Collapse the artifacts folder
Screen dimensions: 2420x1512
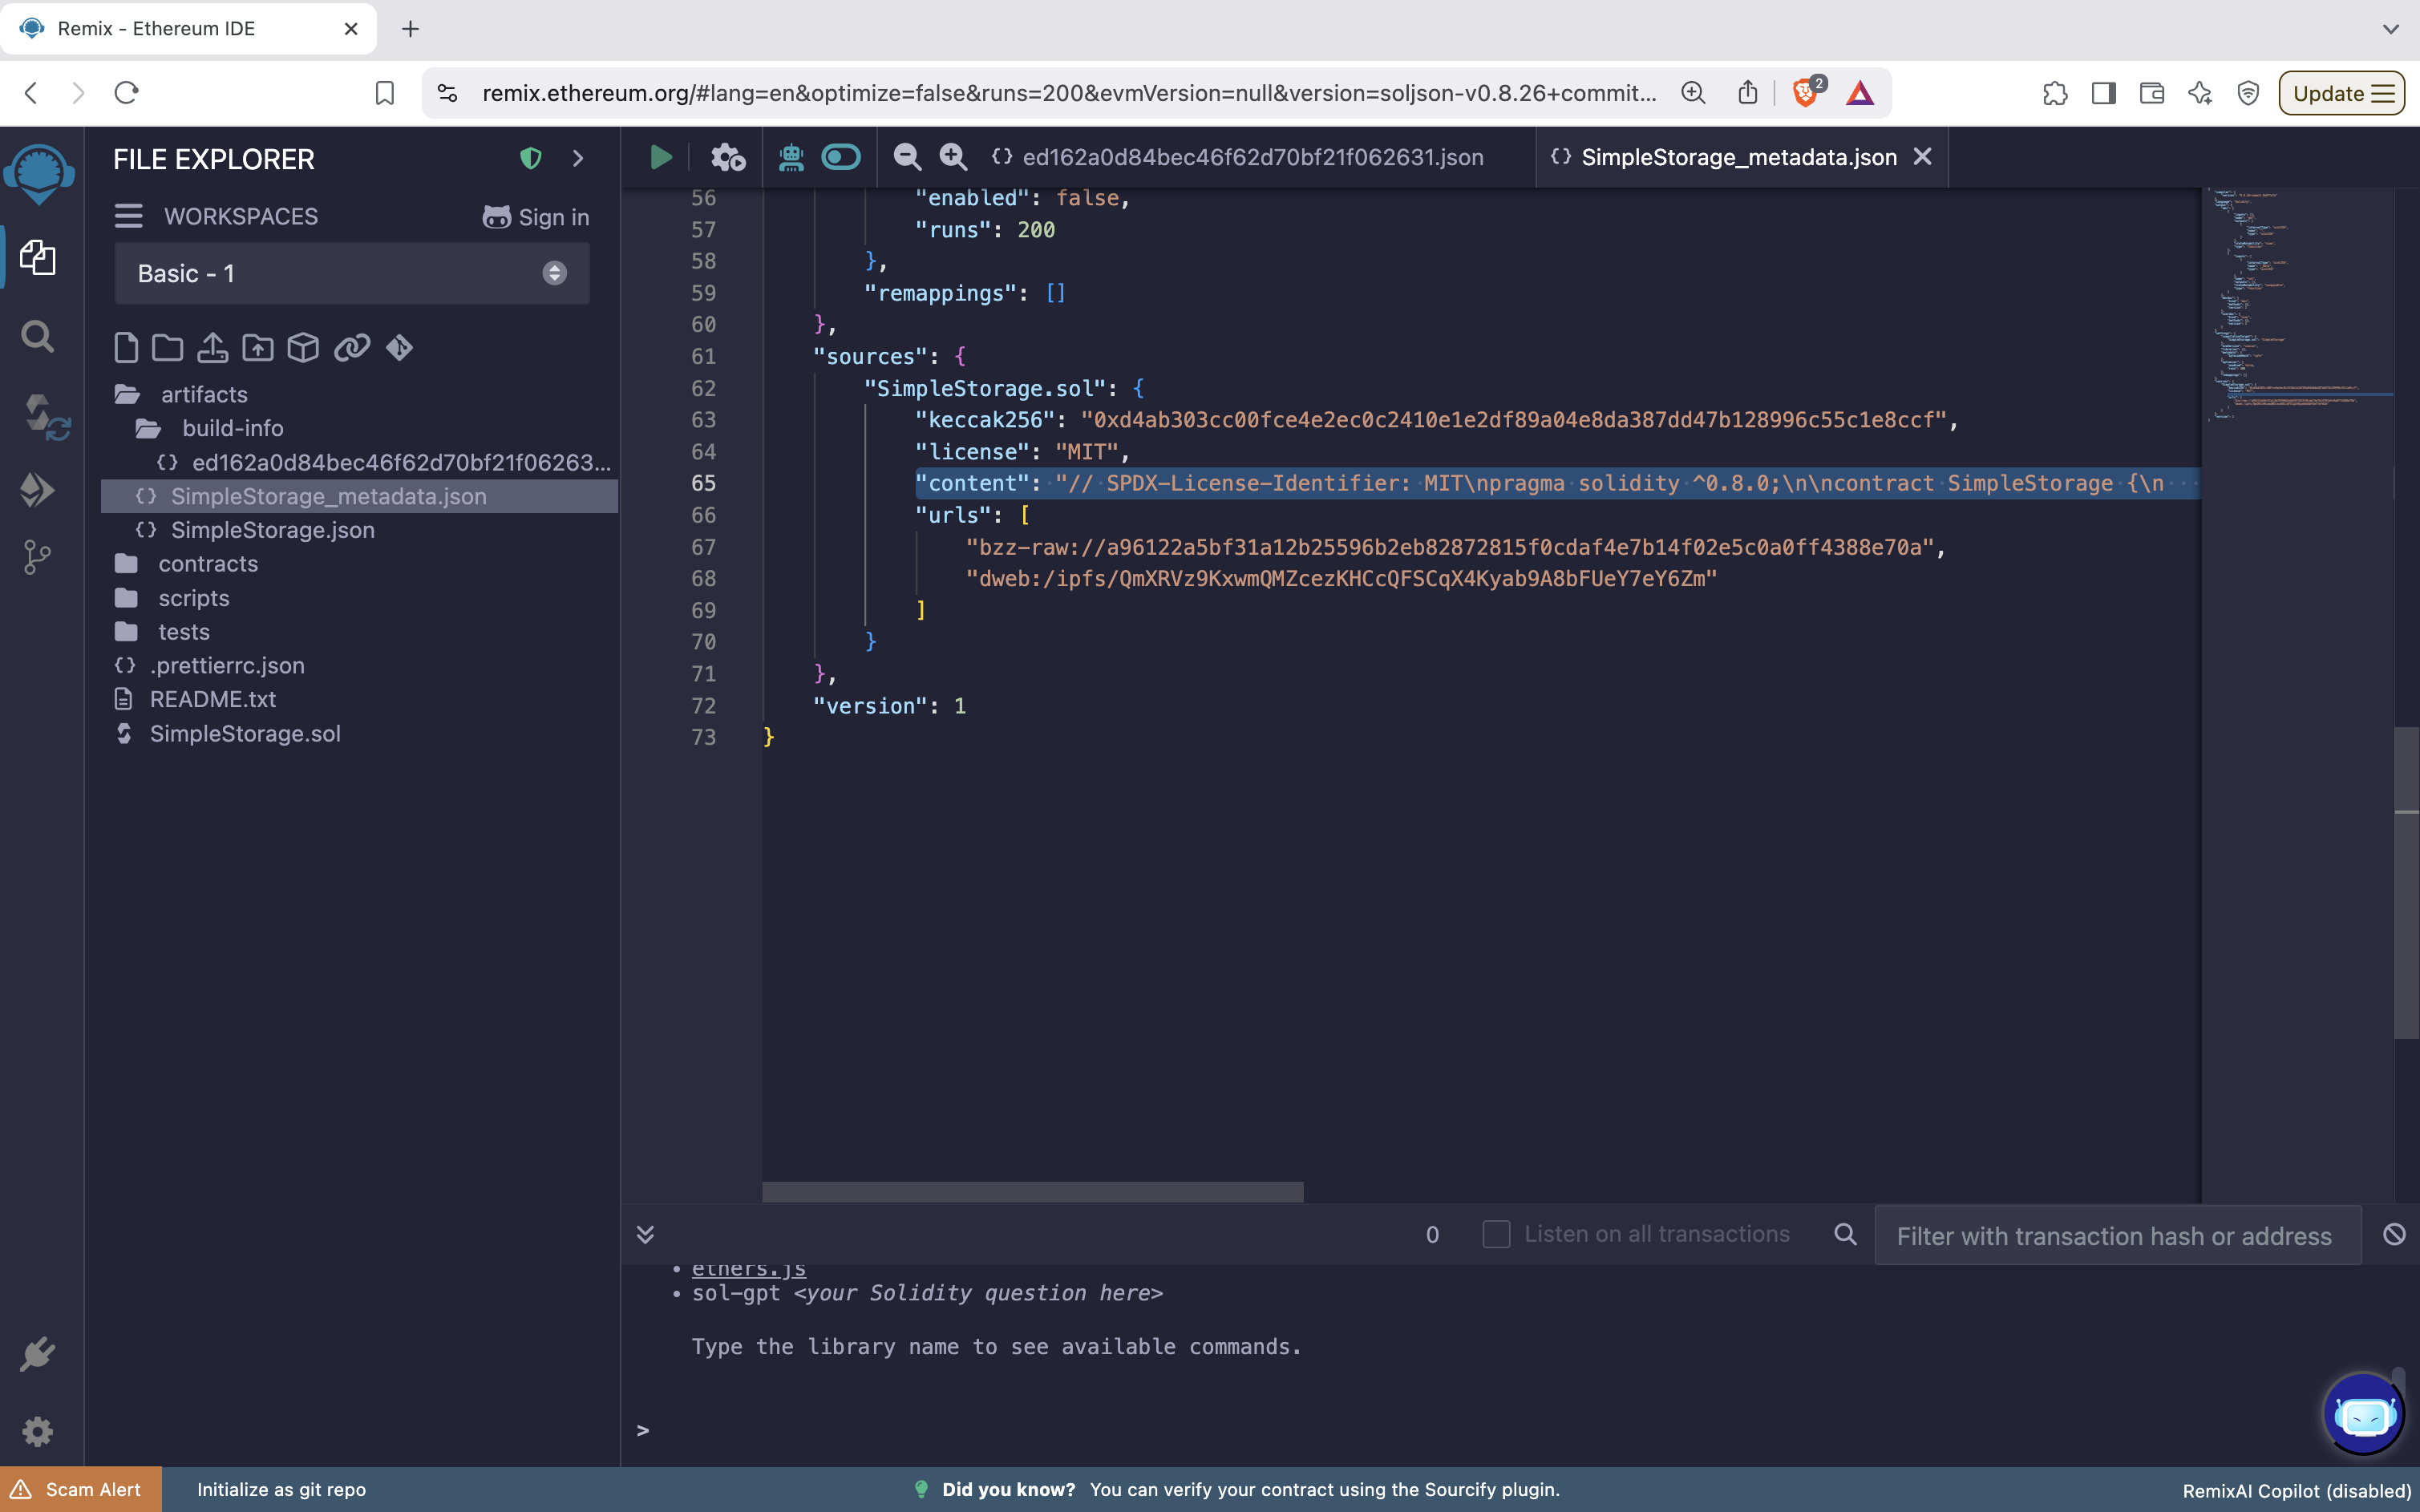click(x=203, y=394)
